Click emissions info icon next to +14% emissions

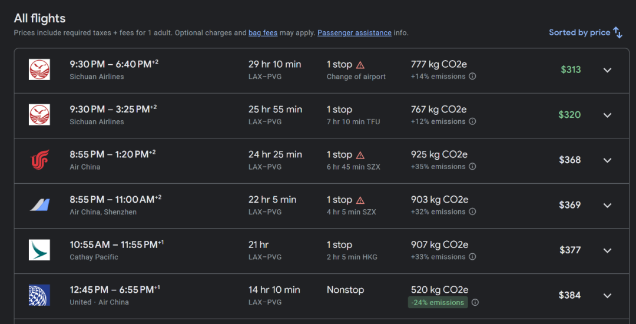(472, 77)
